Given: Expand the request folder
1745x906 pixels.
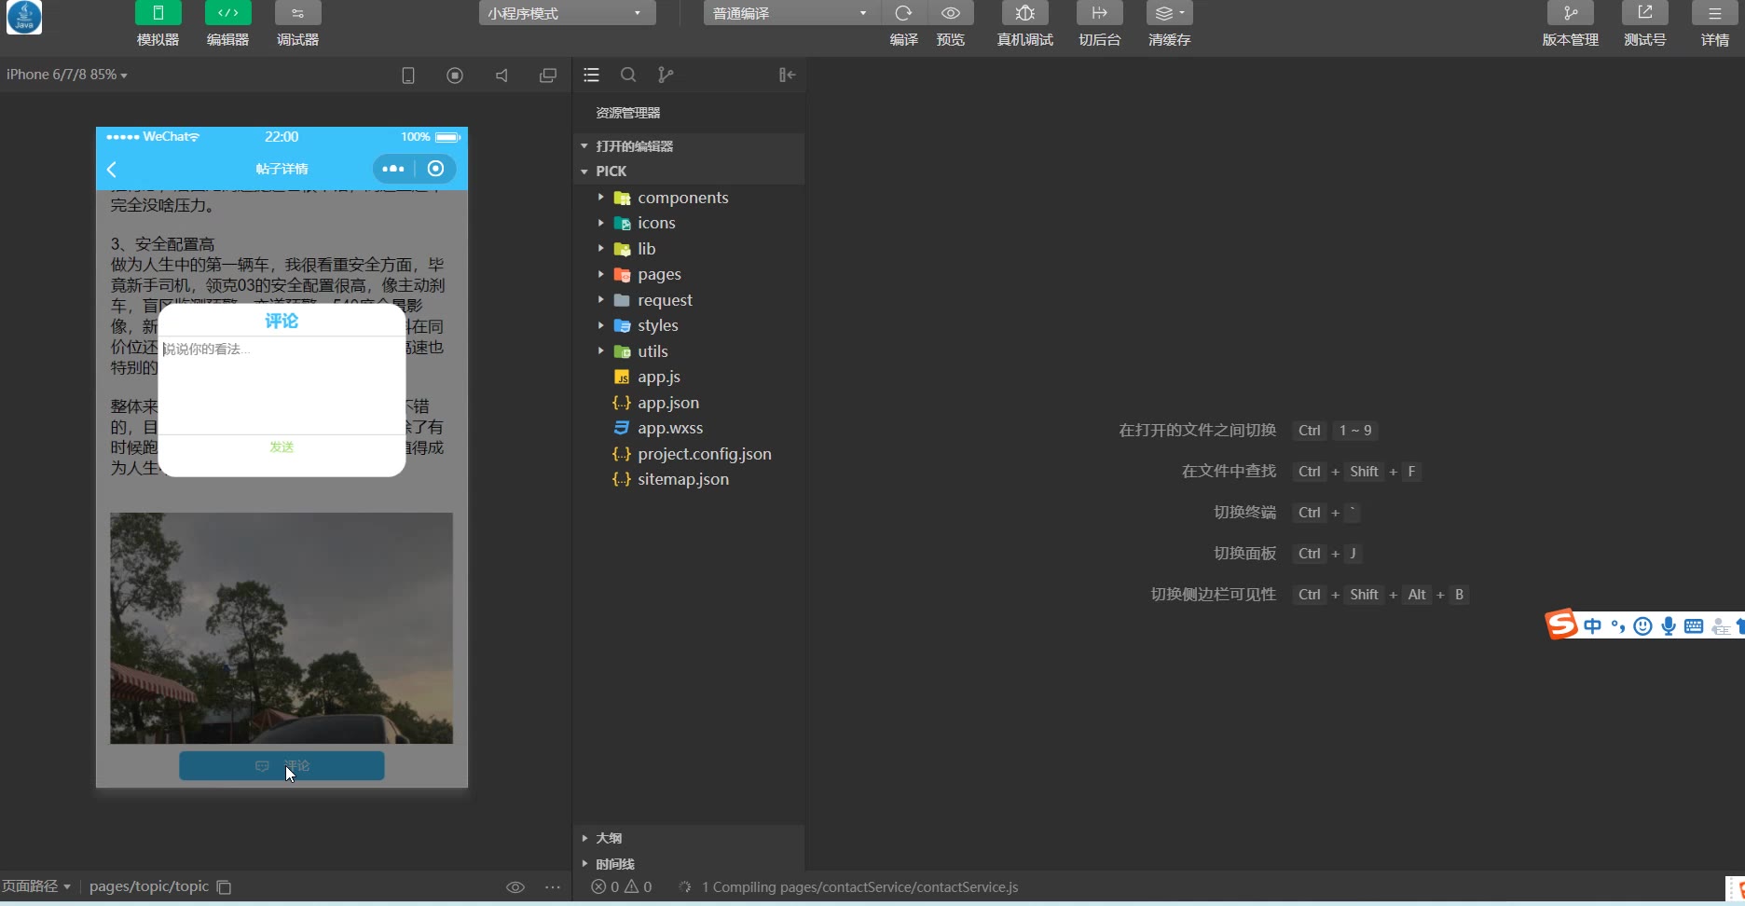Looking at the screenshot, I should point(689,300).
